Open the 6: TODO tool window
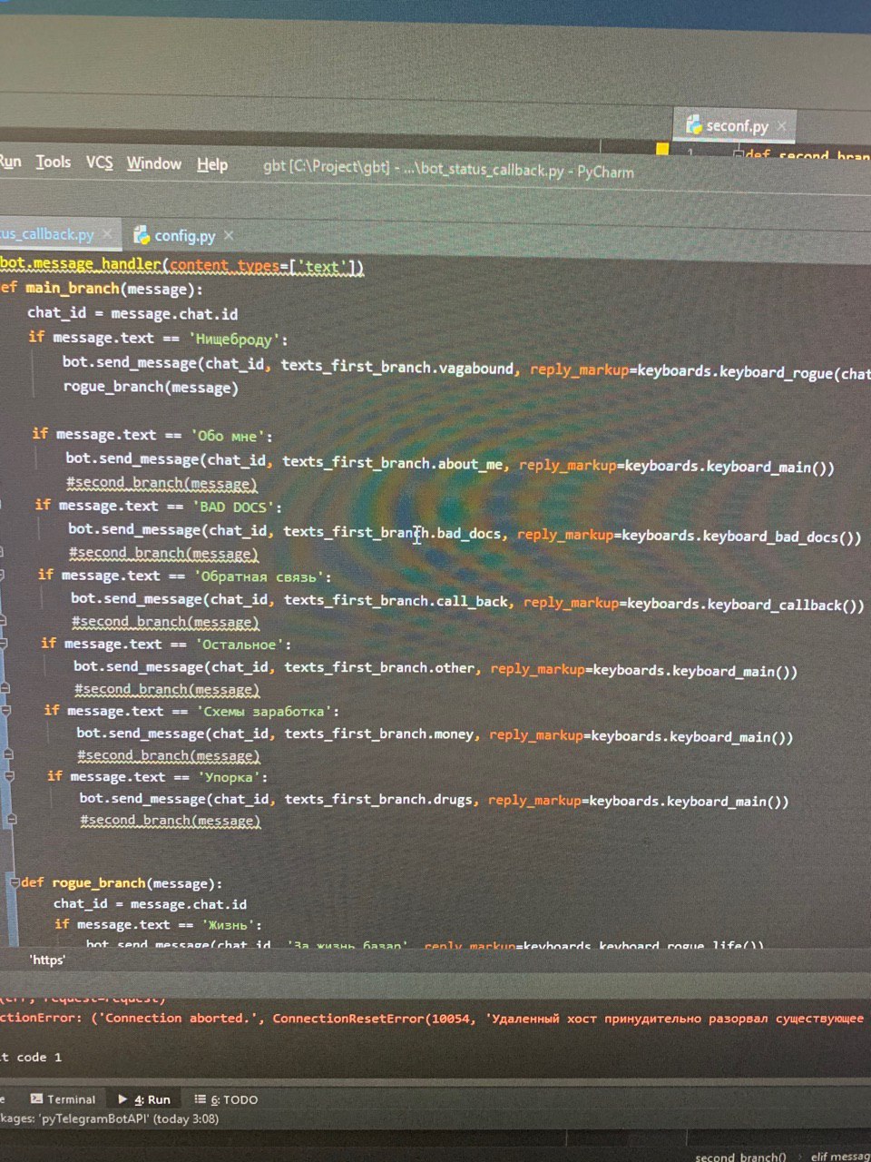This screenshot has width=871, height=1162. click(227, 1099)
